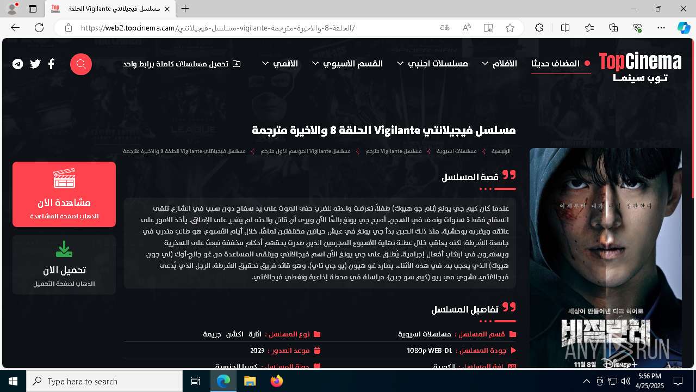Click Edge icon on taskbar
This screenshot has width=696, height=392.
coord(223,381)
